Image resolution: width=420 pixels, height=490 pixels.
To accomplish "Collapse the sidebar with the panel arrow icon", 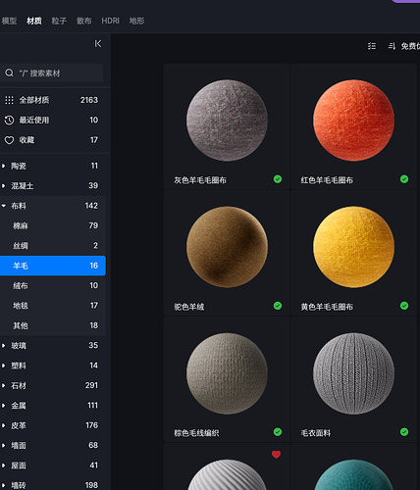I will 98,43.
